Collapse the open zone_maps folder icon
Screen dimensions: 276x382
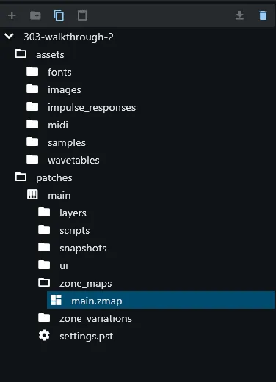click(x=44, y=283)
